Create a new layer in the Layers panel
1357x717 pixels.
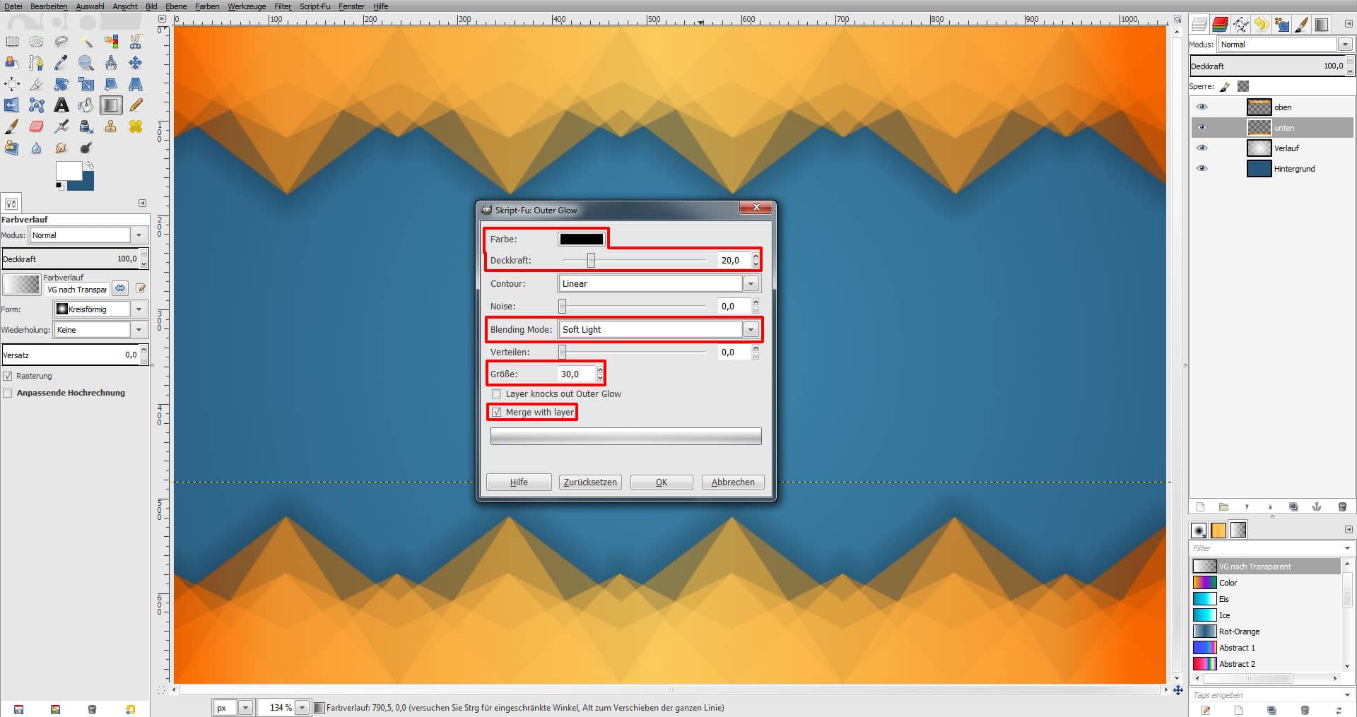pyautogui.click(x=1200, y=506)
